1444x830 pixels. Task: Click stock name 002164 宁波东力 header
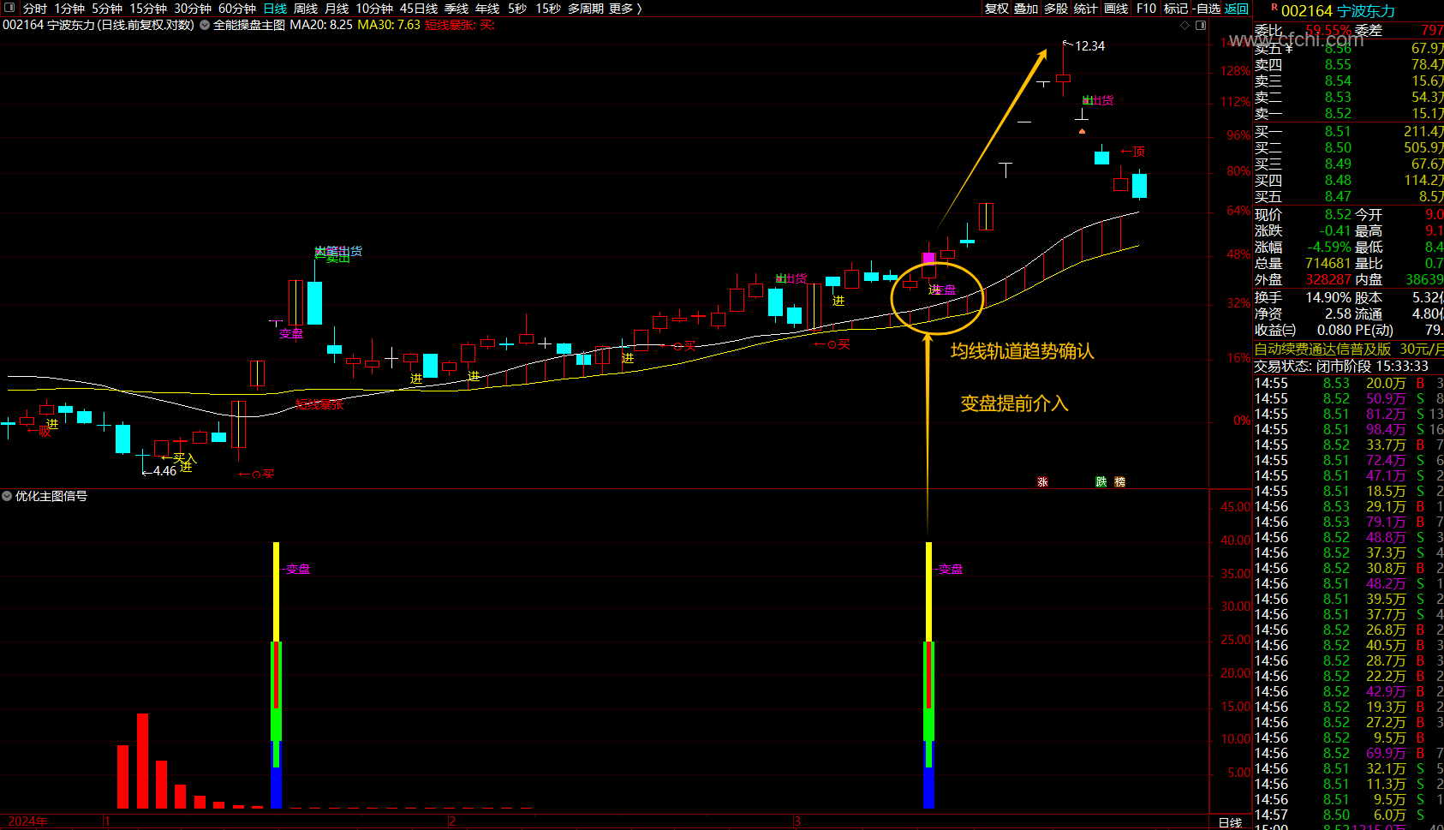(1338, 11)
